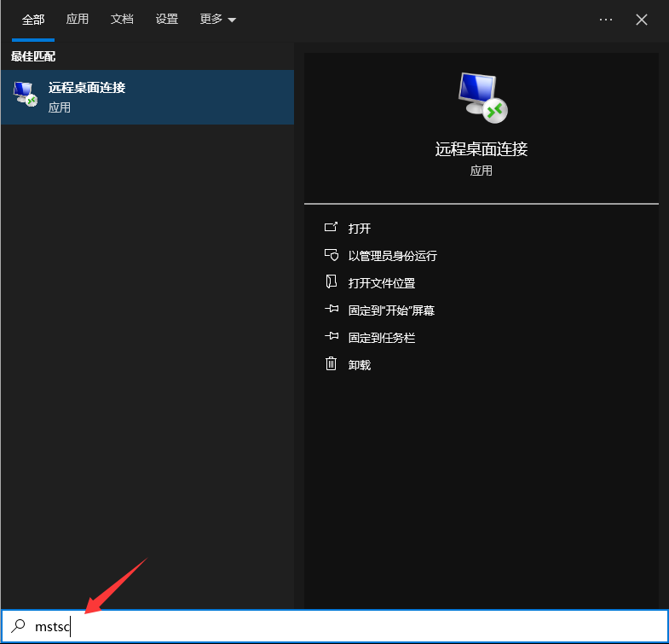669x644 pixels.
Task: Click the trash can icon beside 卸载
Action: [x=332, y=364]
